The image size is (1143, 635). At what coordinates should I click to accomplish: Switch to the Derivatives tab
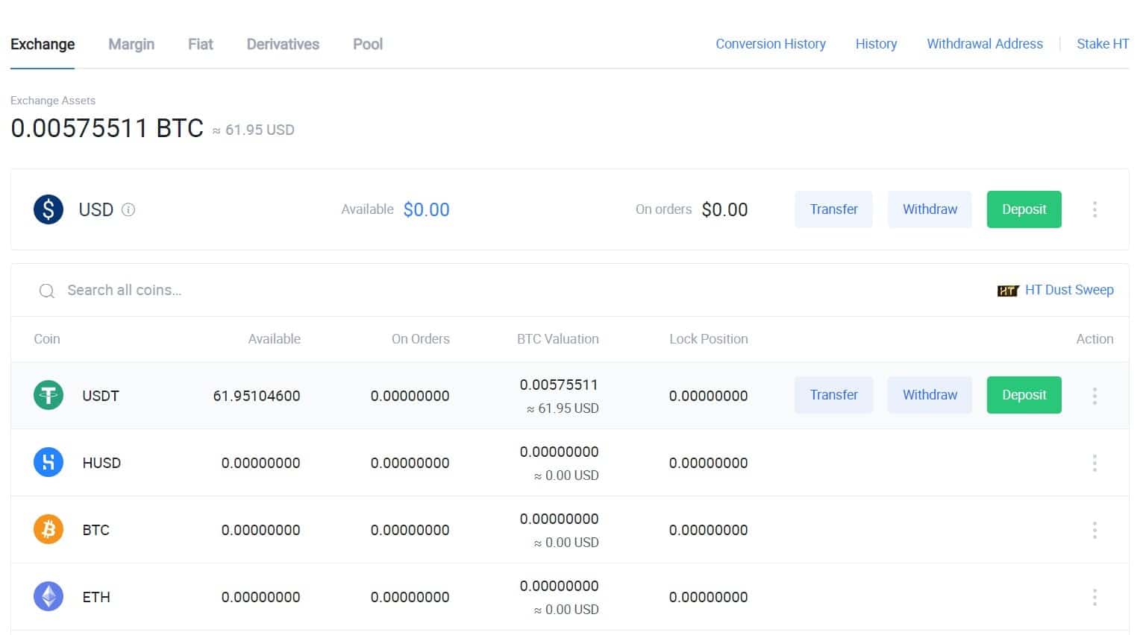click(282, 44)
